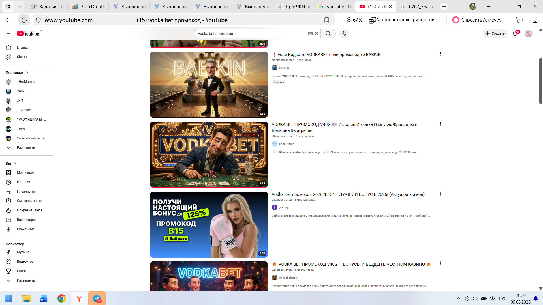Go back in the browser
The image size is (543, 305).
(x=8, y=20)
